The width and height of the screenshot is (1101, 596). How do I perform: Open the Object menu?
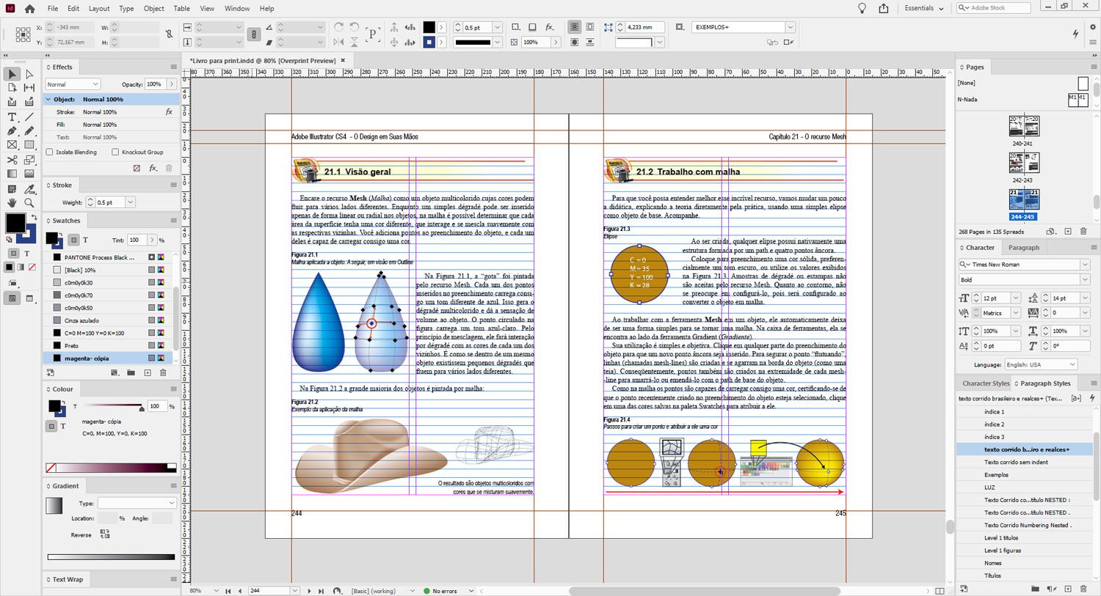coord(154,9)
